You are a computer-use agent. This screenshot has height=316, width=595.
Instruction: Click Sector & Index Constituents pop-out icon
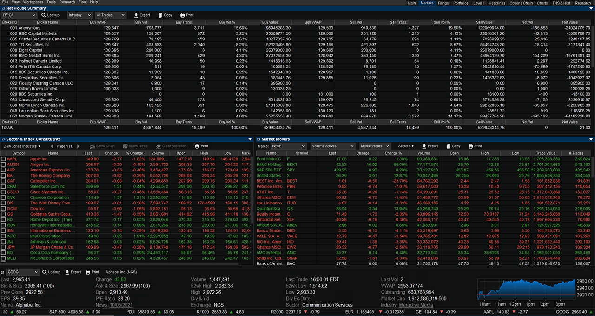click(3, 139)
